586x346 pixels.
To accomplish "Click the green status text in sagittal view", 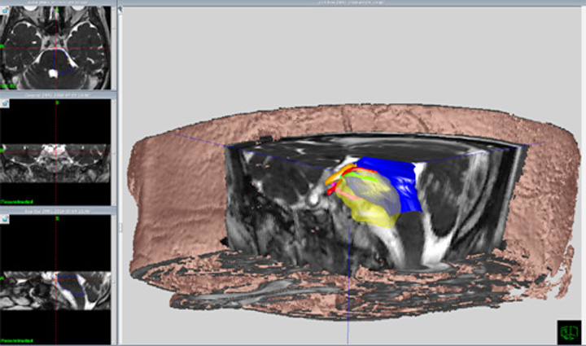I will click(x=17, y=341).
